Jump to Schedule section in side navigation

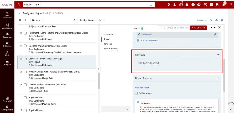tap(108, 44)
